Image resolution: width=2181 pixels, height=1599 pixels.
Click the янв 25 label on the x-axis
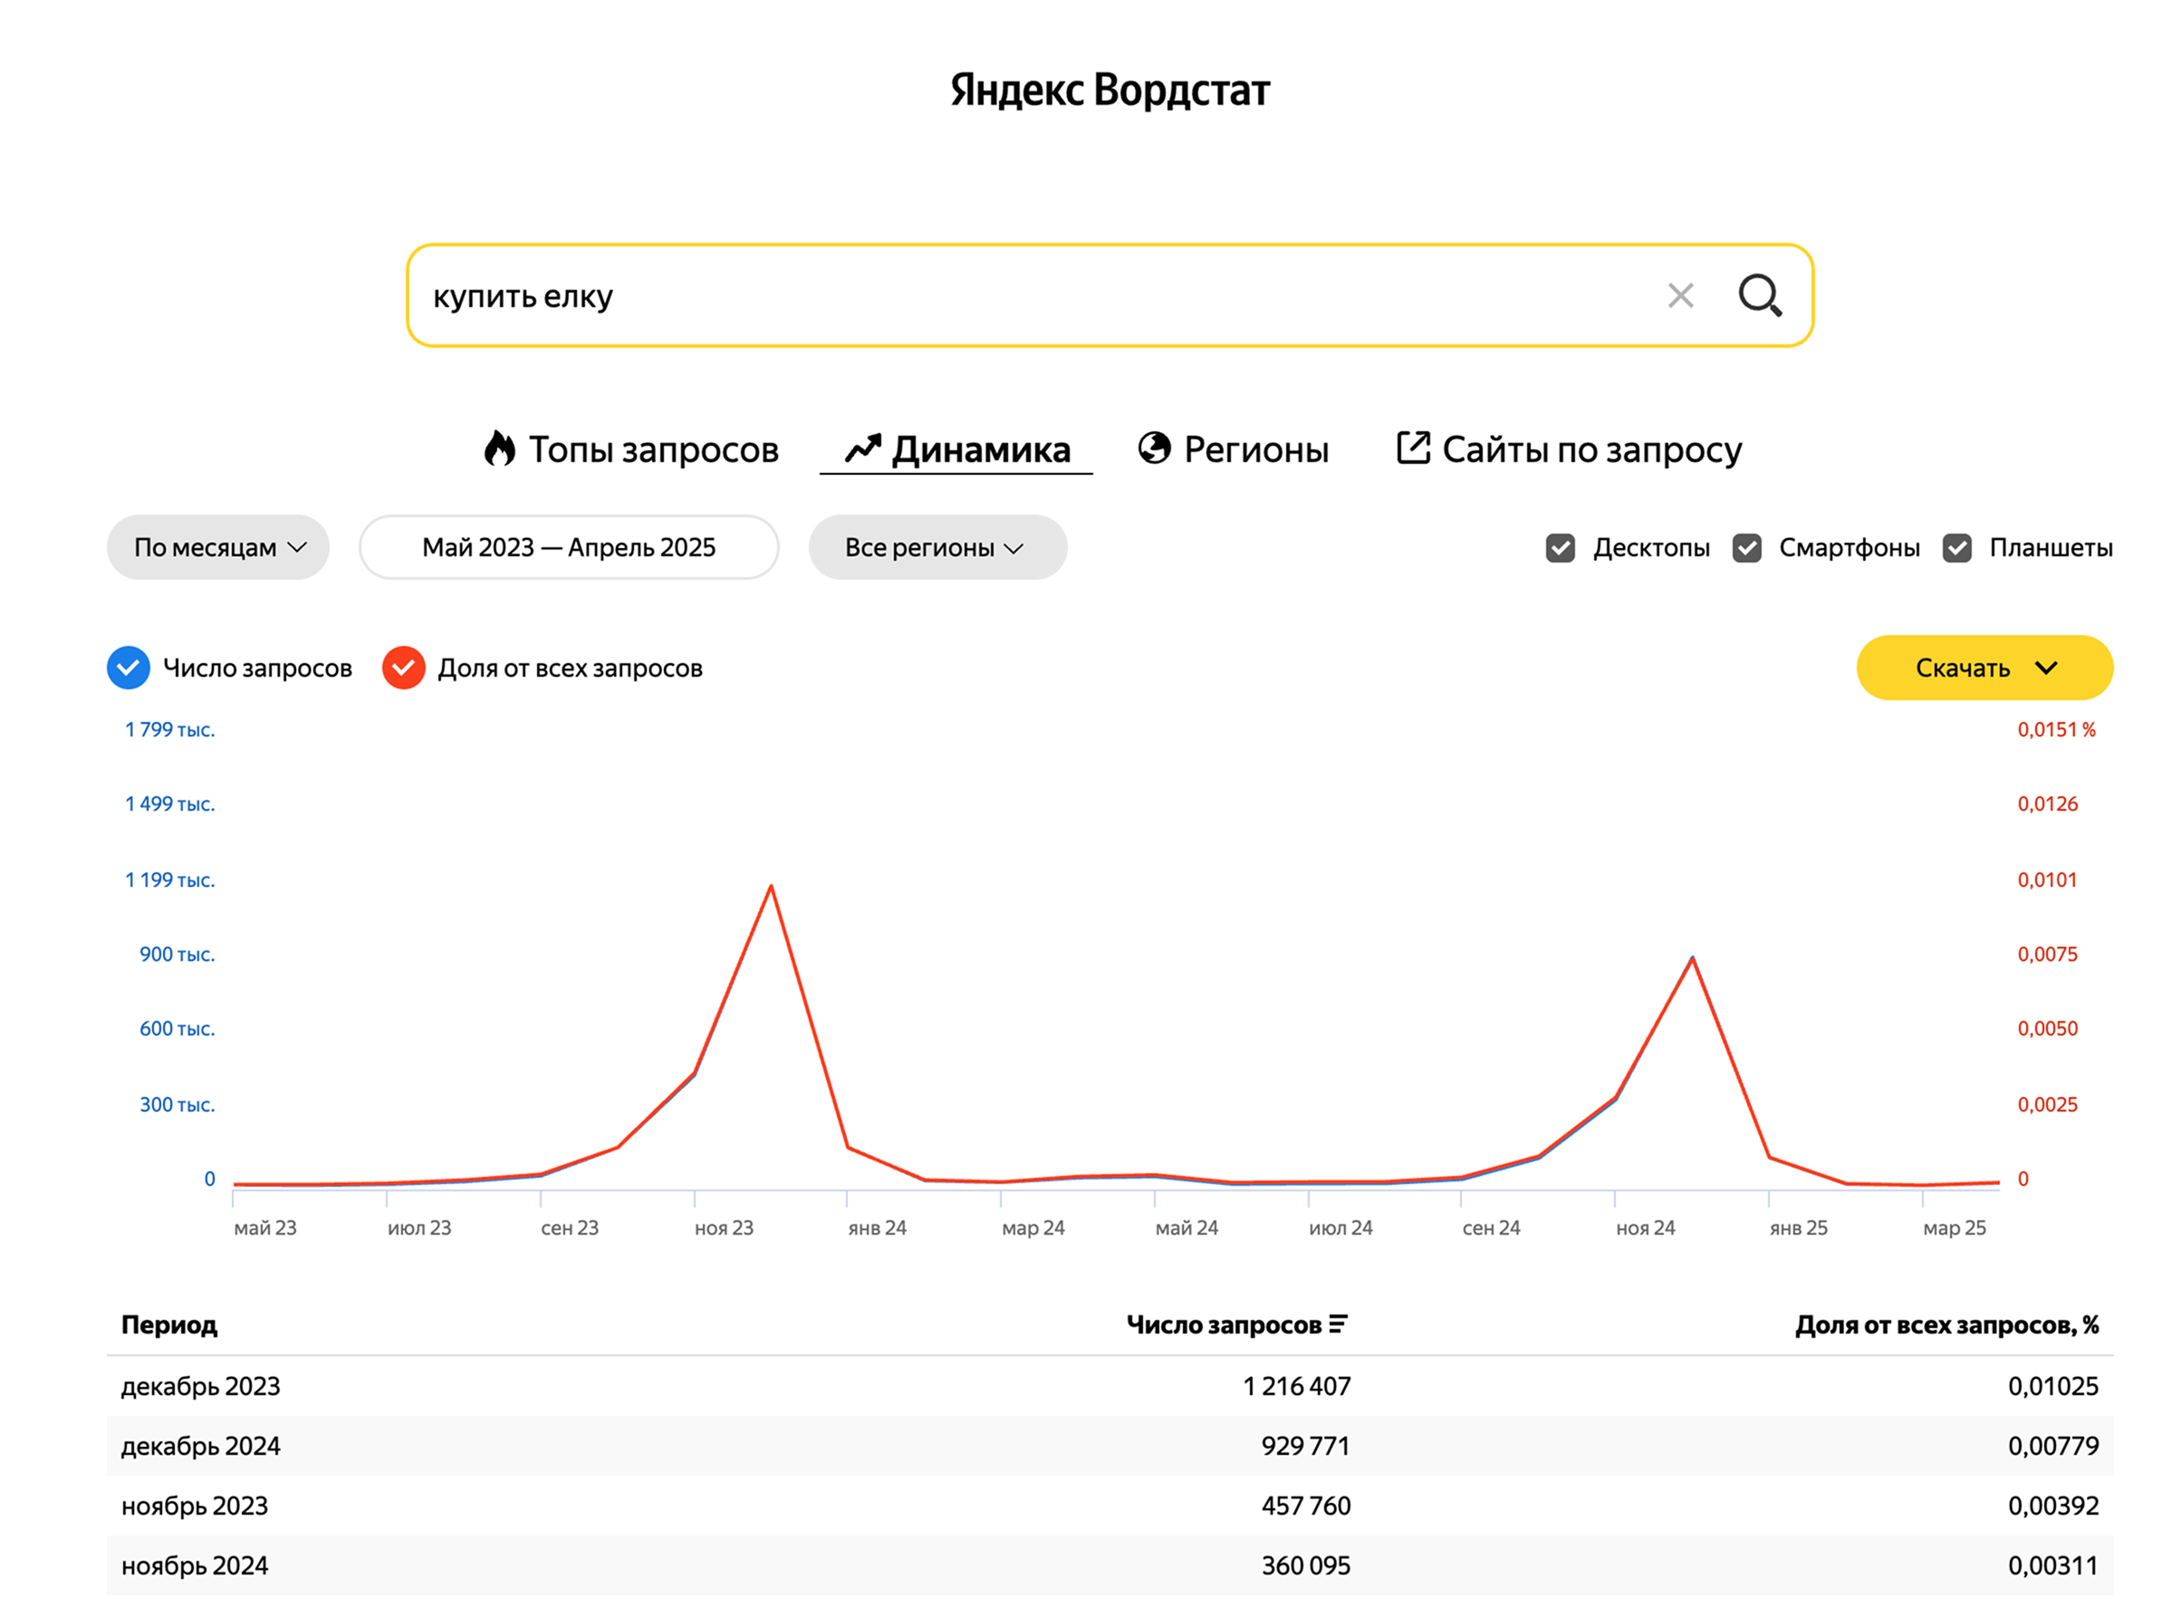(x=1799, y=1228)
